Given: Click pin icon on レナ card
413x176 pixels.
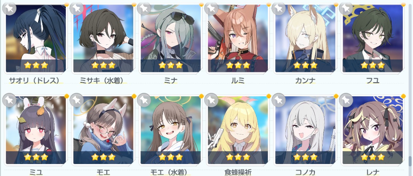Looking at the screenshot, I should pyautogui.click(x=346, y=100).
